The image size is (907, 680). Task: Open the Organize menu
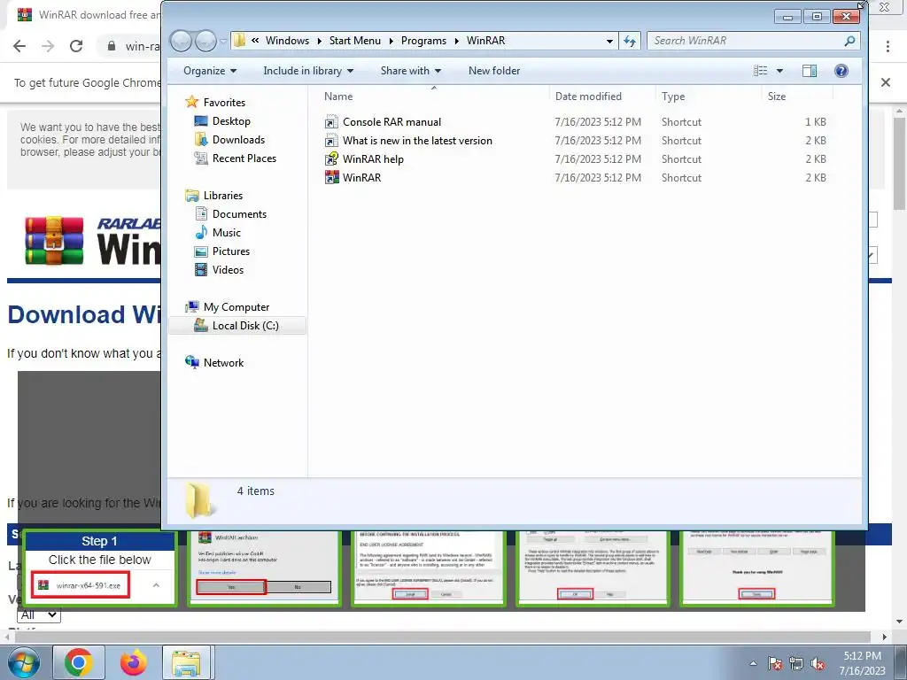(210, 71)
